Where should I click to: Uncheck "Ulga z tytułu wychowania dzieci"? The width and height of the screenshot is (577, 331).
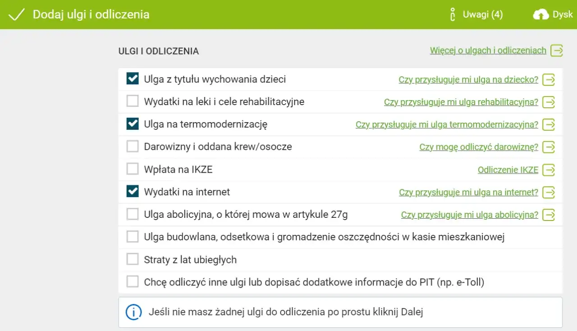(x=132, y=78)
